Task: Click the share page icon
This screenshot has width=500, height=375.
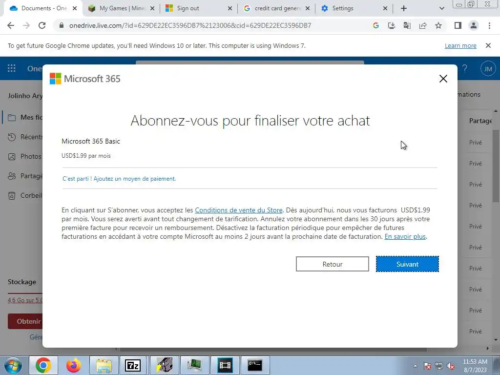Action: pos(423,25)
